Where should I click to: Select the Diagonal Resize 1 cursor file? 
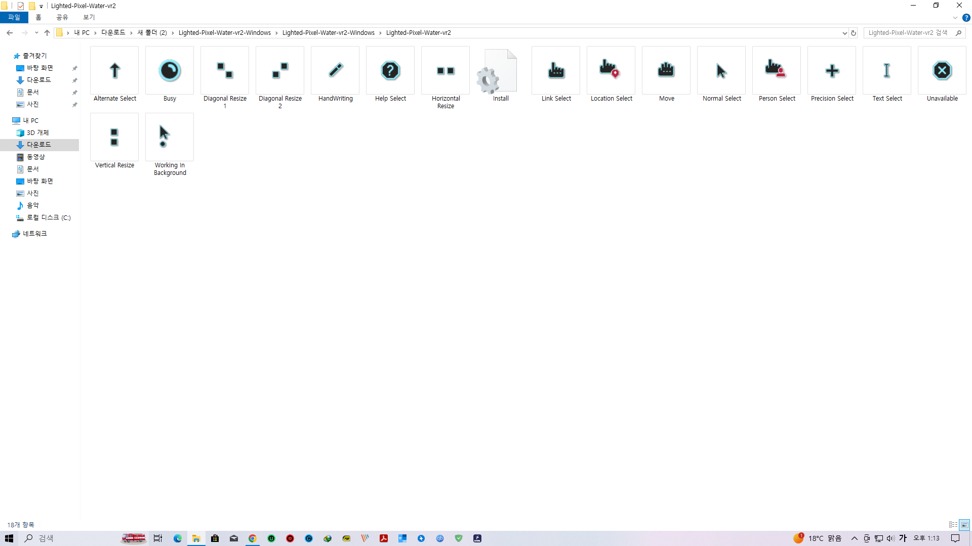[x=225, y=78]
